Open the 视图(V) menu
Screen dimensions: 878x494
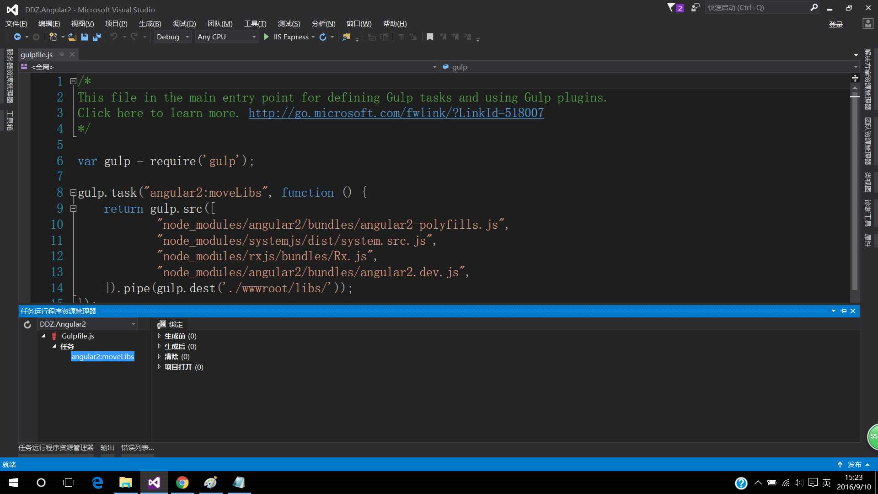coord(82,24)
